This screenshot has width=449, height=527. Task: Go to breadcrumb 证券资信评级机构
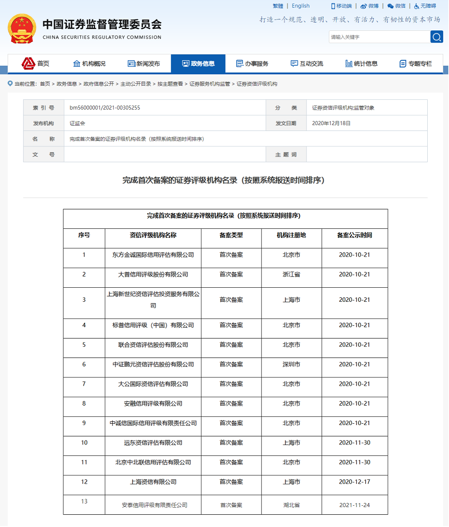click(x=257, y=84)
